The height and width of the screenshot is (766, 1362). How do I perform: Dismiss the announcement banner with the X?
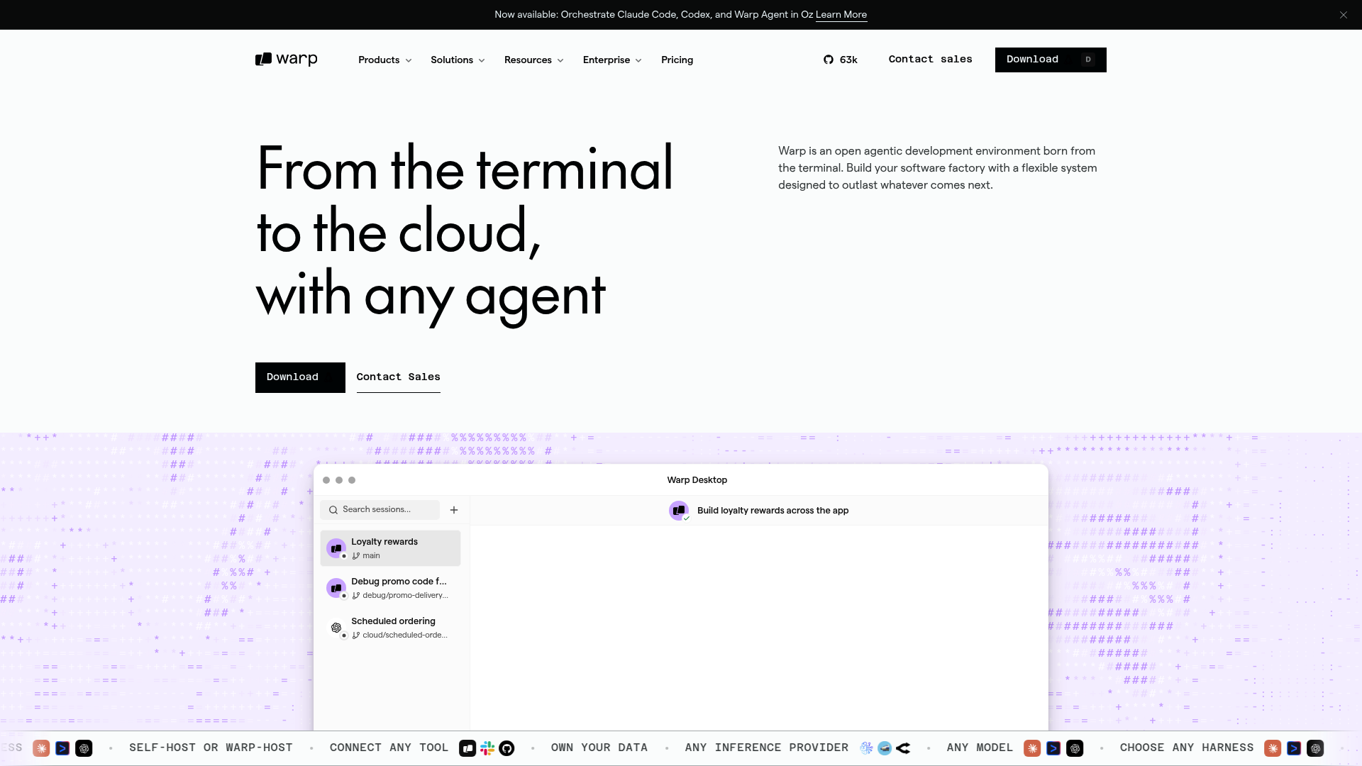pyautogui.click(x=1344, y=15)
